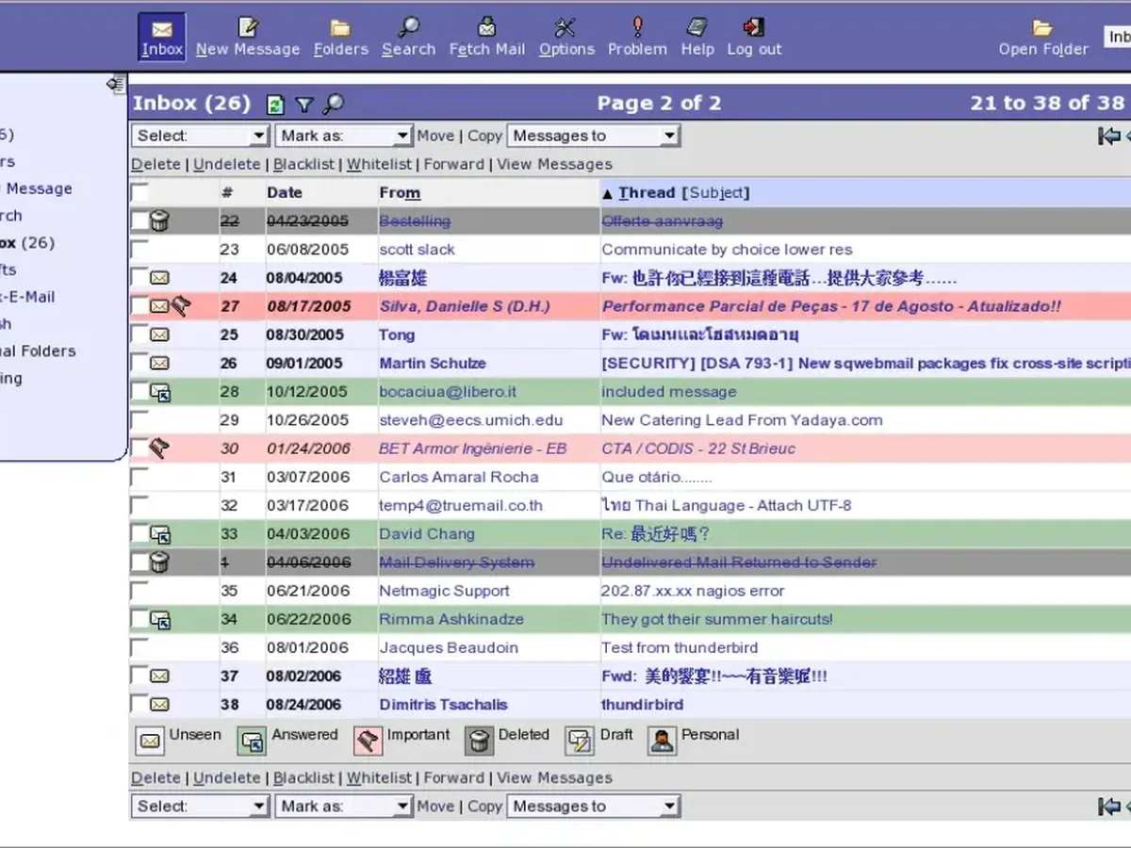This screenshot has height=848, width=1131.
Task: Open the Select dropdown below the message list
Action: coord(201,807)
